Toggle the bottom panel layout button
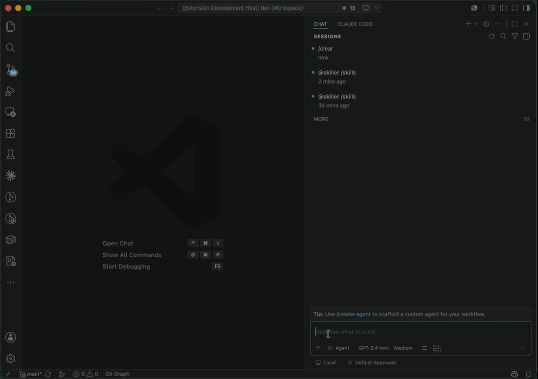 (515, 8)
